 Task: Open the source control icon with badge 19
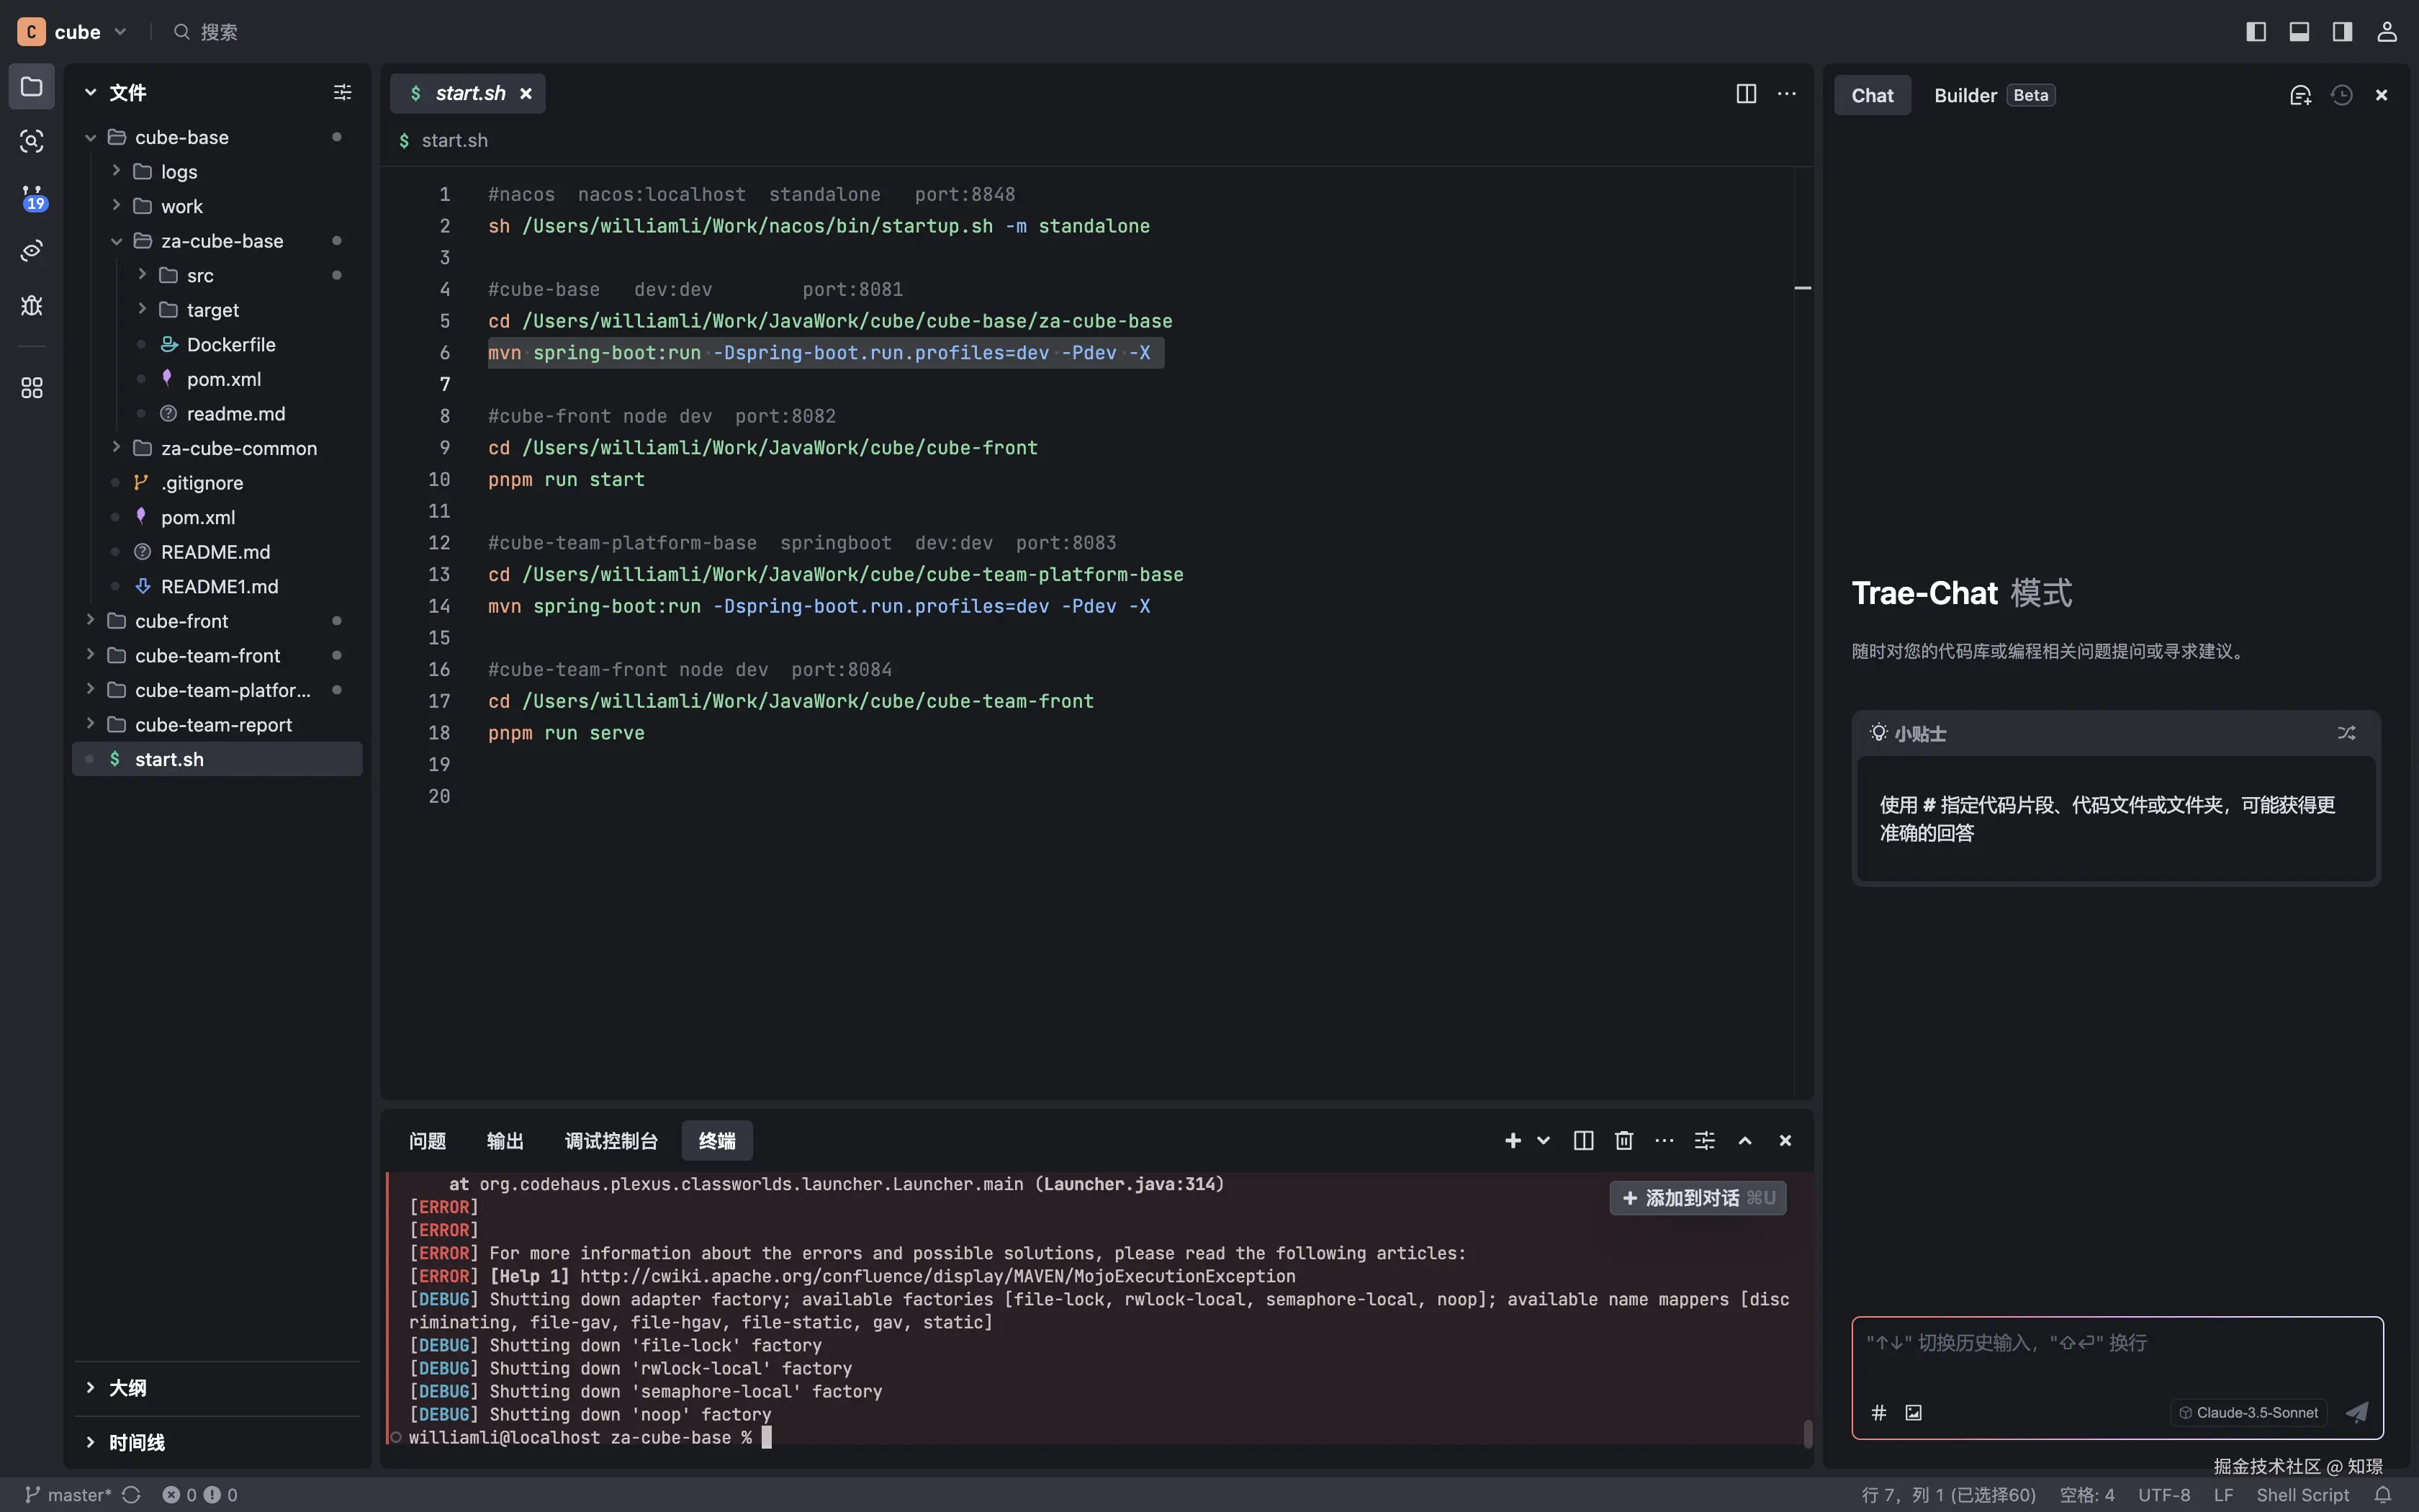[32, 197]
